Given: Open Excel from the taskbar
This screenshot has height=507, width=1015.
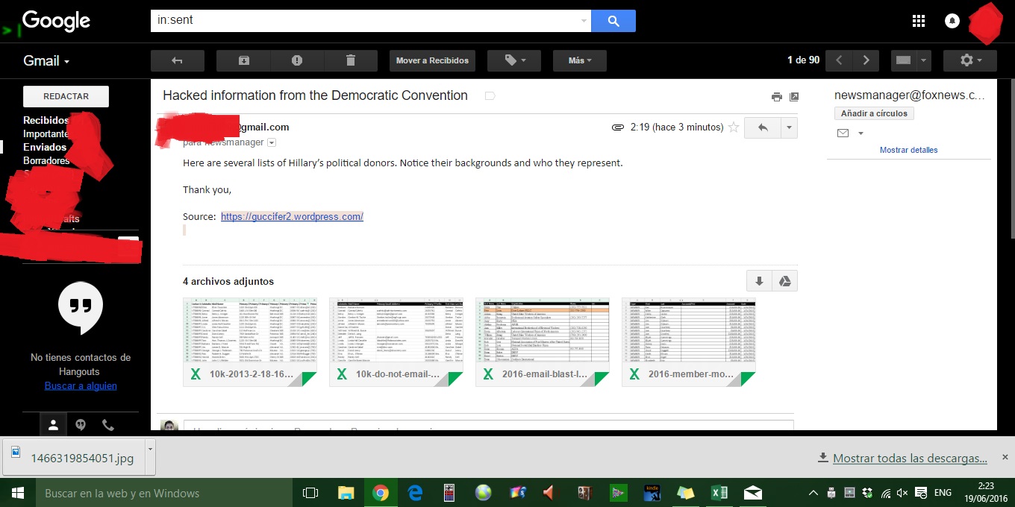Looking at the screenshot, I should (x=719, y=493).
